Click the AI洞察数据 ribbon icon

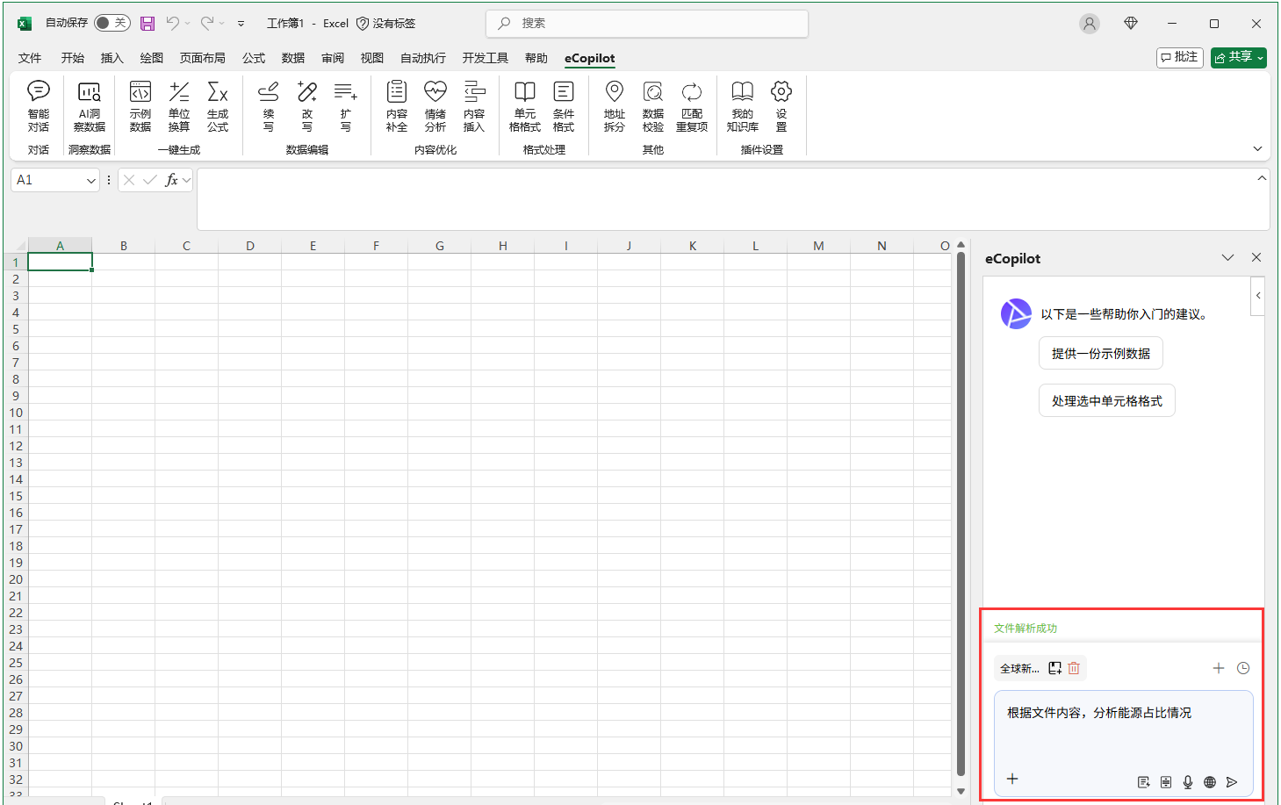(x=90, y=105)
